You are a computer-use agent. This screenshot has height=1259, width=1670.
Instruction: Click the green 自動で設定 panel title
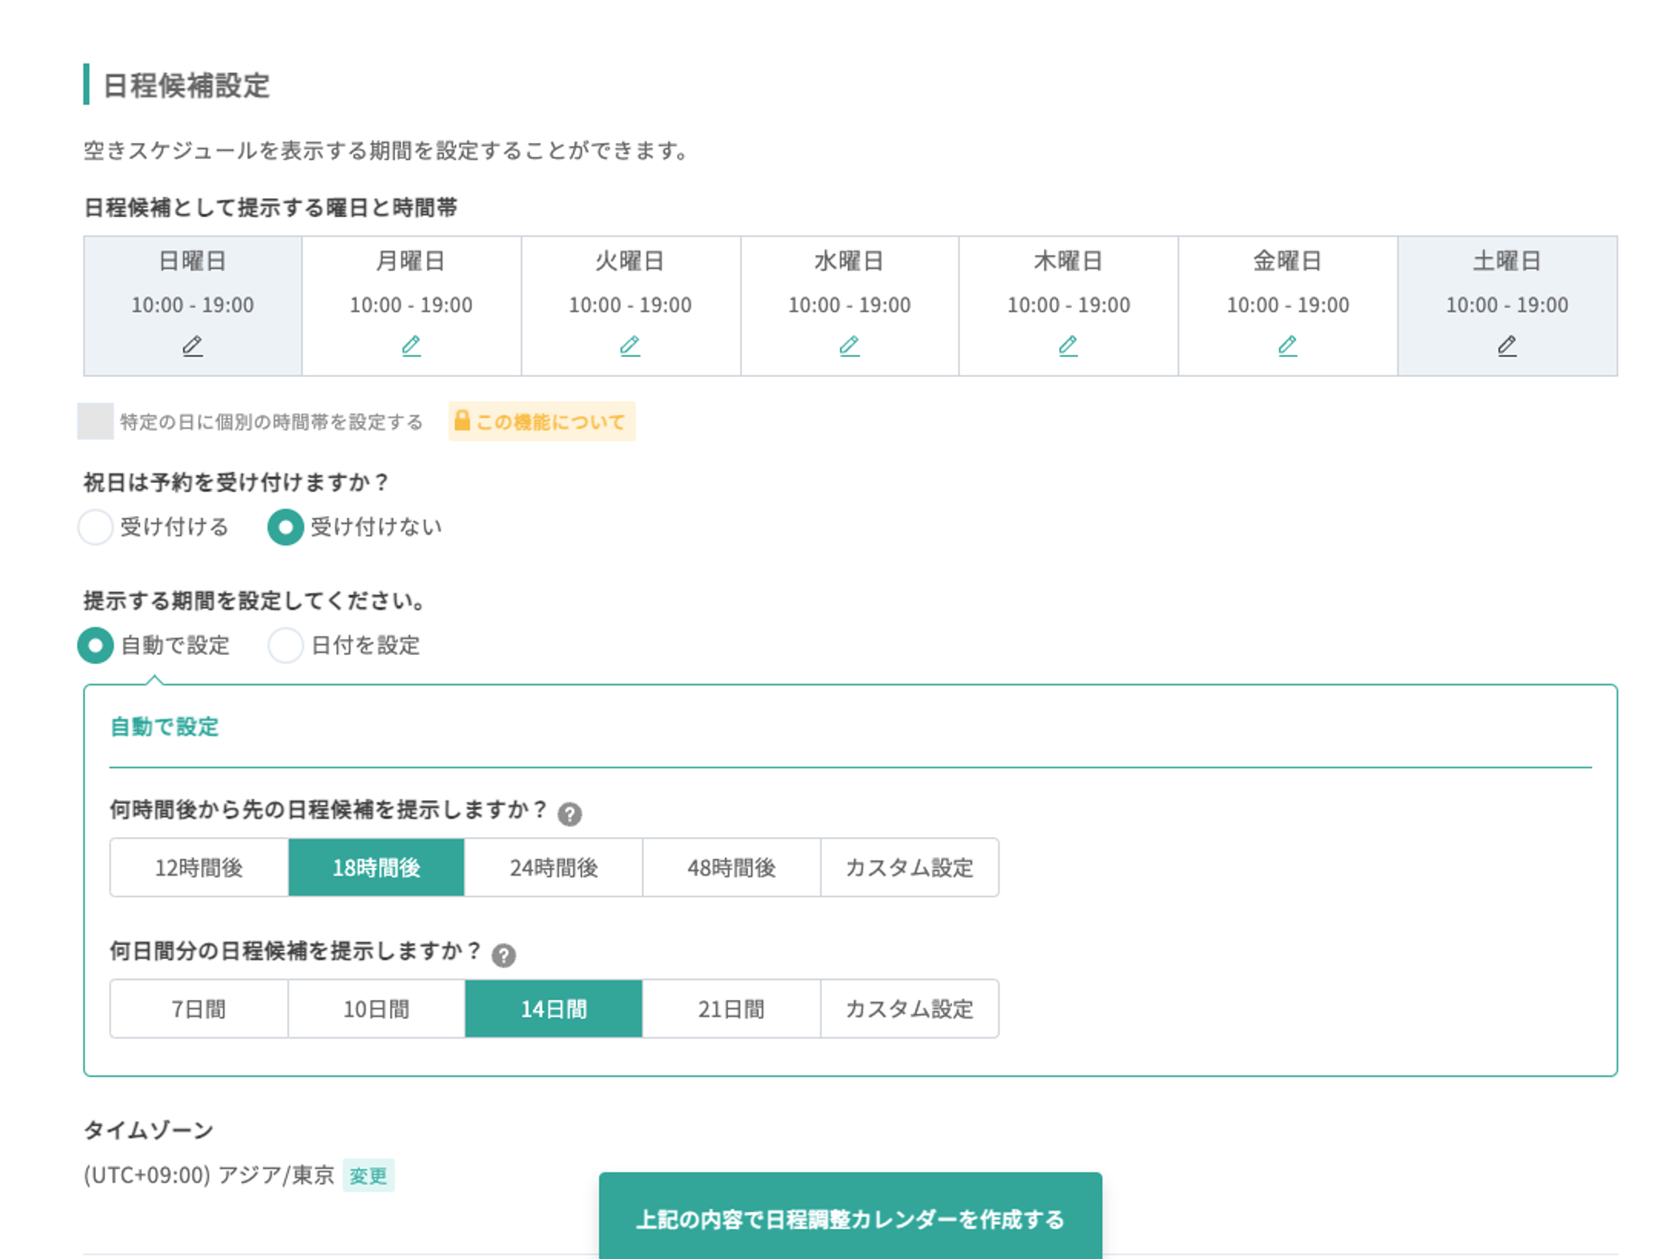(x=164, y=727)
